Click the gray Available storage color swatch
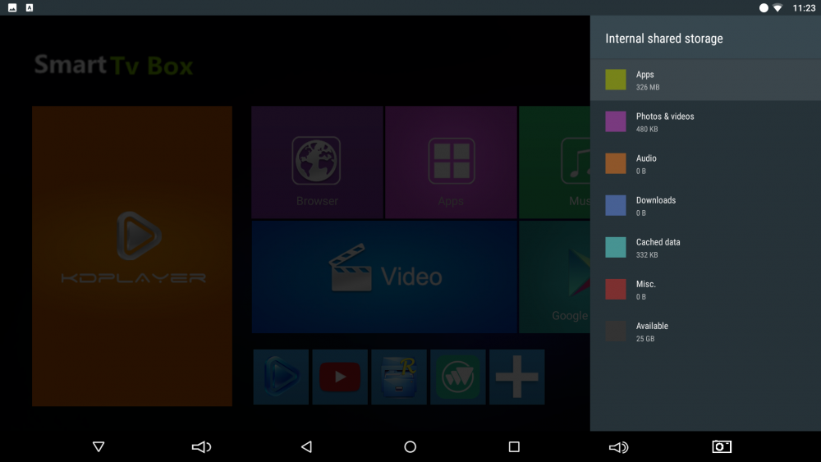Viewport: 821px width, 462px height. 616,332
